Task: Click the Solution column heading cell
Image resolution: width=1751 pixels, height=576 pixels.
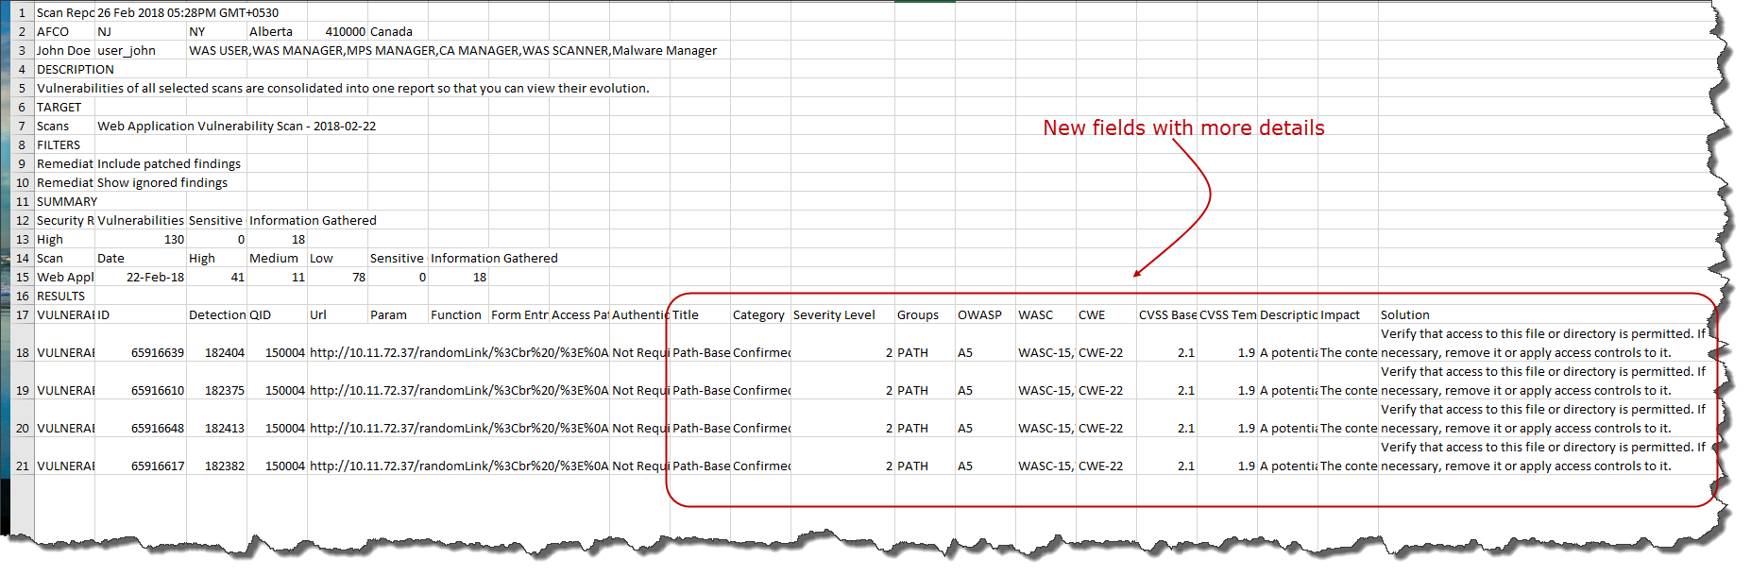Action: pyautogui.click(x=1404, y=314)
